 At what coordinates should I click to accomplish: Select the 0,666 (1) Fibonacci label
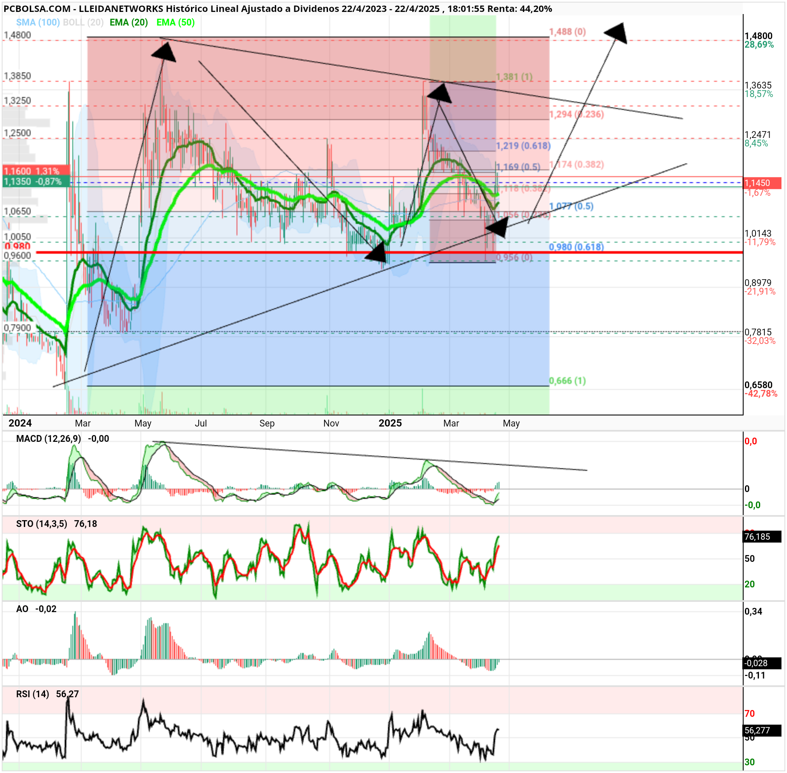click(567, 381)
